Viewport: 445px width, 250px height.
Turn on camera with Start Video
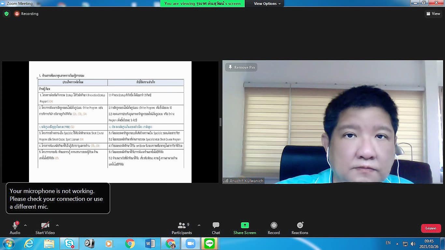click(45, 228)
